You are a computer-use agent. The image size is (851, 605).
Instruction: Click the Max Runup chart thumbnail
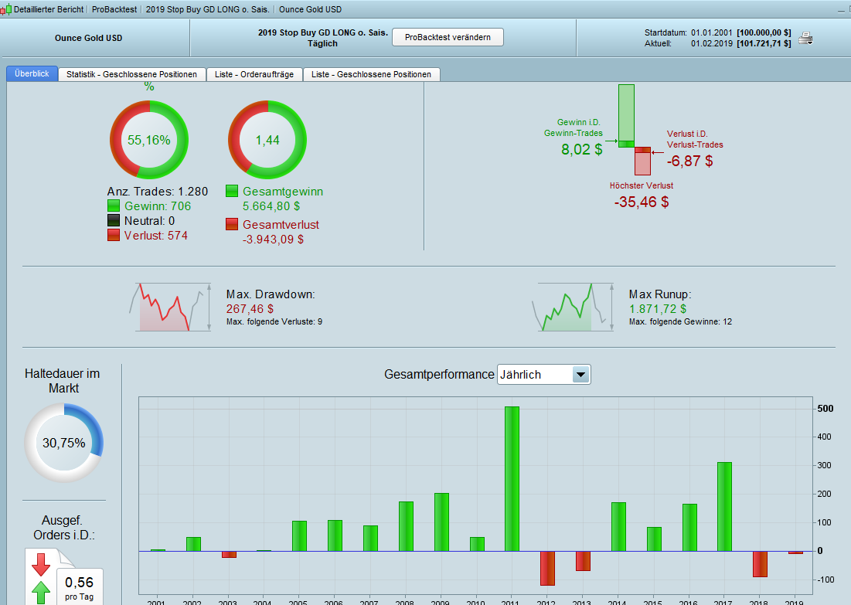point(573,307)
